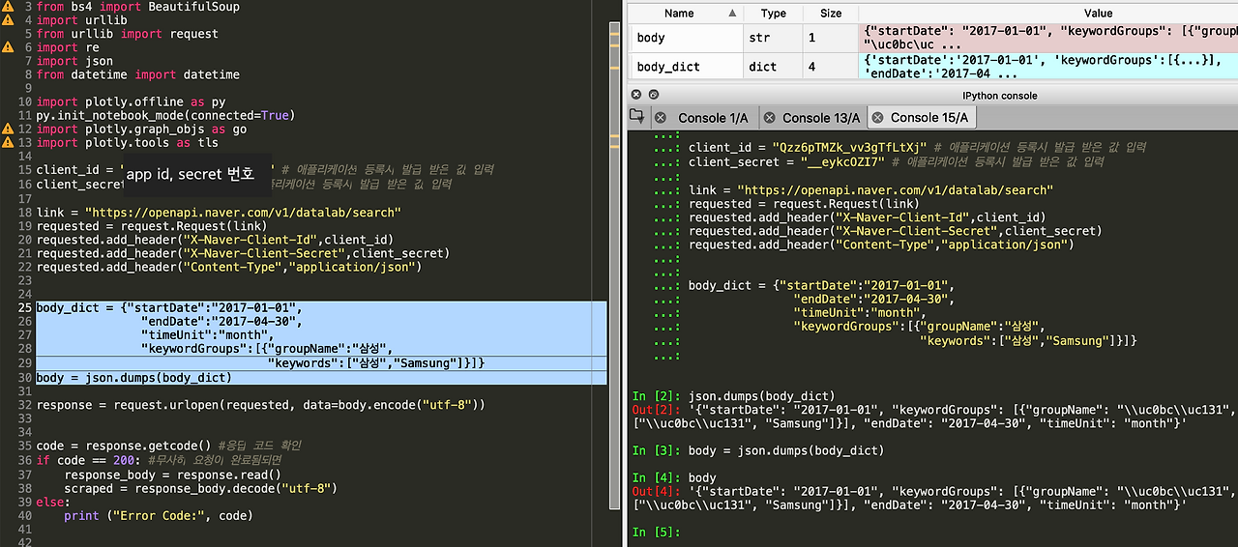Screen dimensions: 1238x547
Task: Click the warning icon on line 3
Action: (8, 7)
